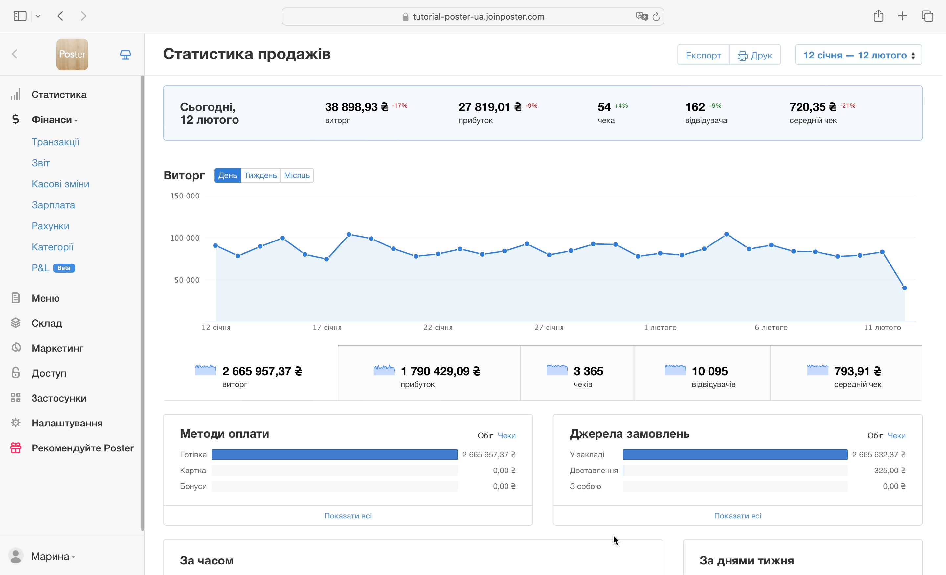The image size is (946, 575).
Task: Switch Джерела замовлень to Чеки
Action: coord(896,436)
